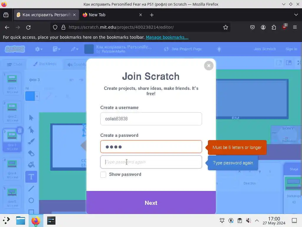Open the Scratch Edit pencil dropdown

(x=75, y=49)
